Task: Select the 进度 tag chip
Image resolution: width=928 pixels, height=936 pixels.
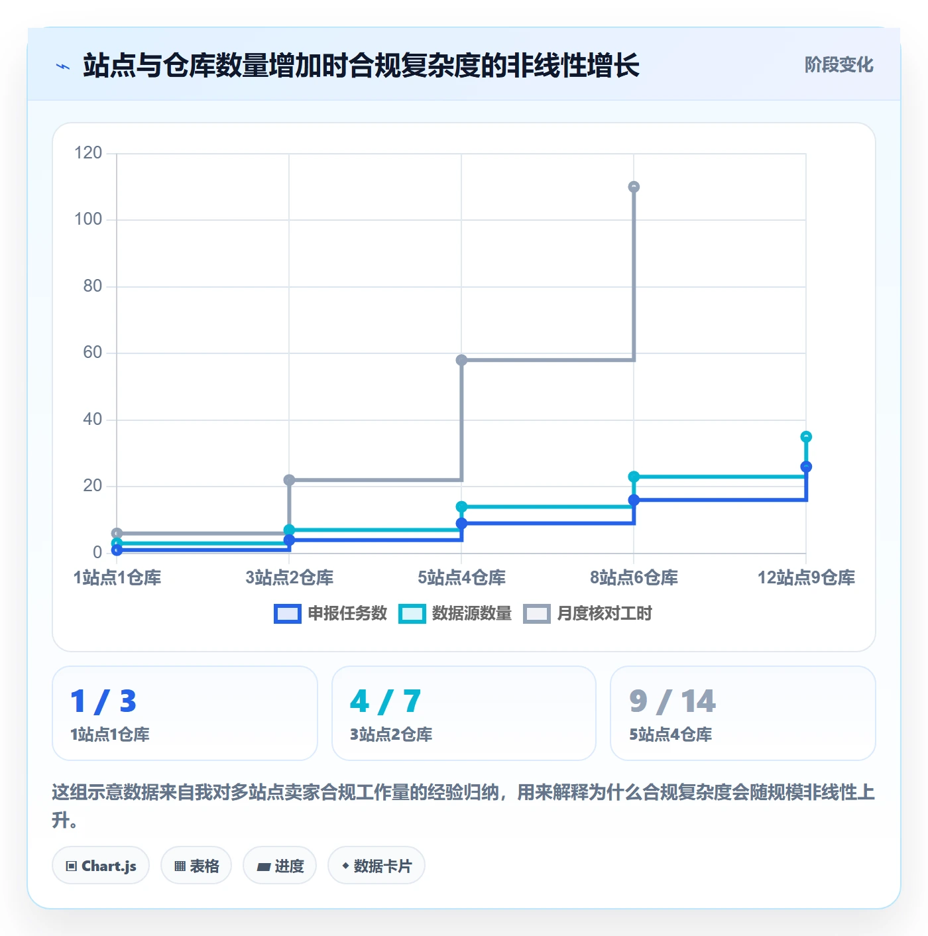Action: [x=280, y=866]
